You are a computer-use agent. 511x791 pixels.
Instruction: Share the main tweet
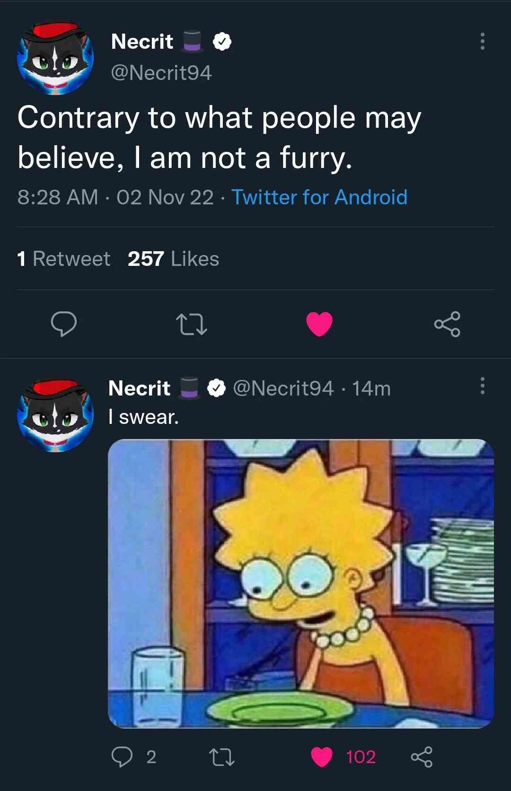447,324
